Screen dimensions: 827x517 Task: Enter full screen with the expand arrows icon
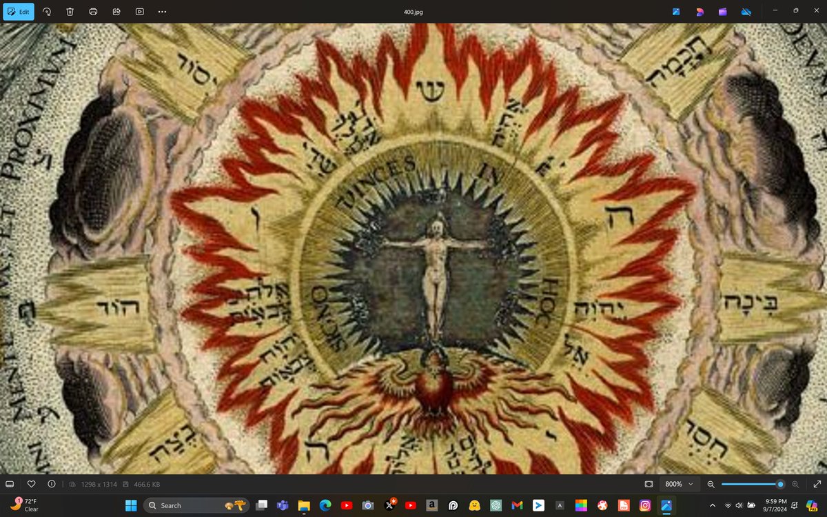click(817, 484)
